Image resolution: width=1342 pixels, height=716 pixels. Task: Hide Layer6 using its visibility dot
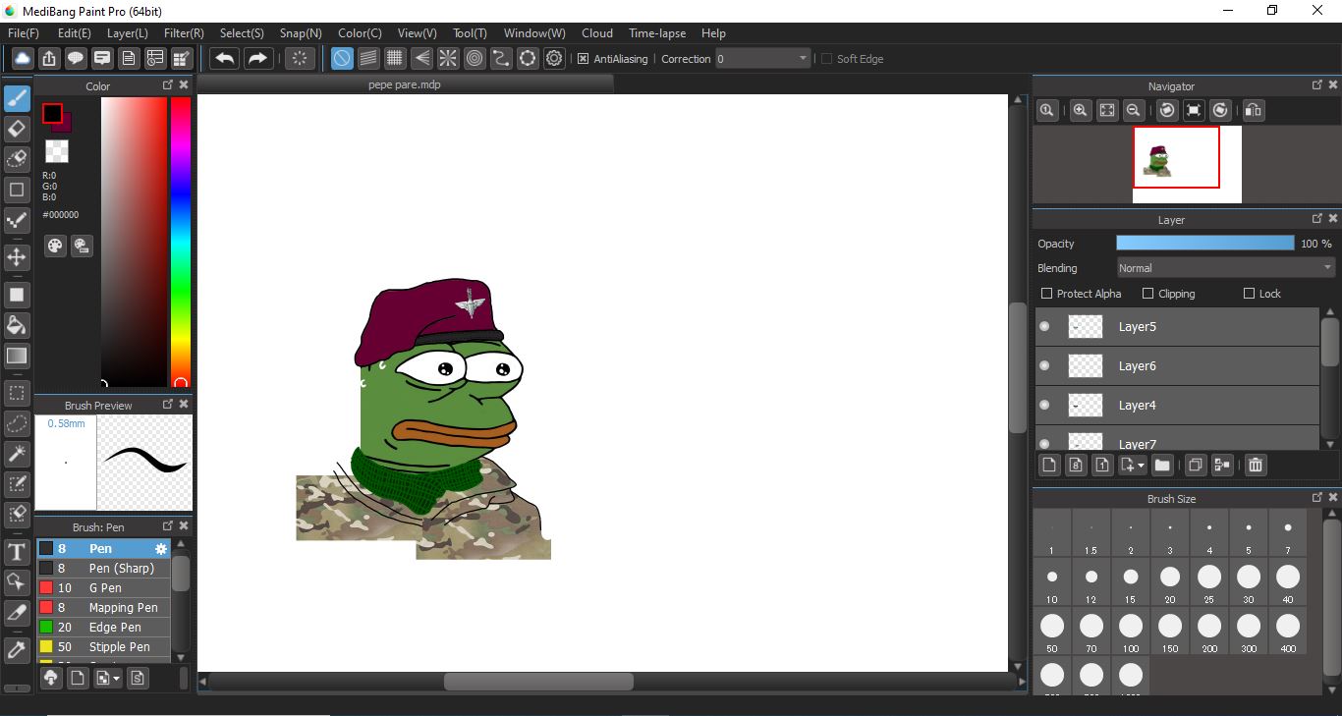click(1044, 365)
